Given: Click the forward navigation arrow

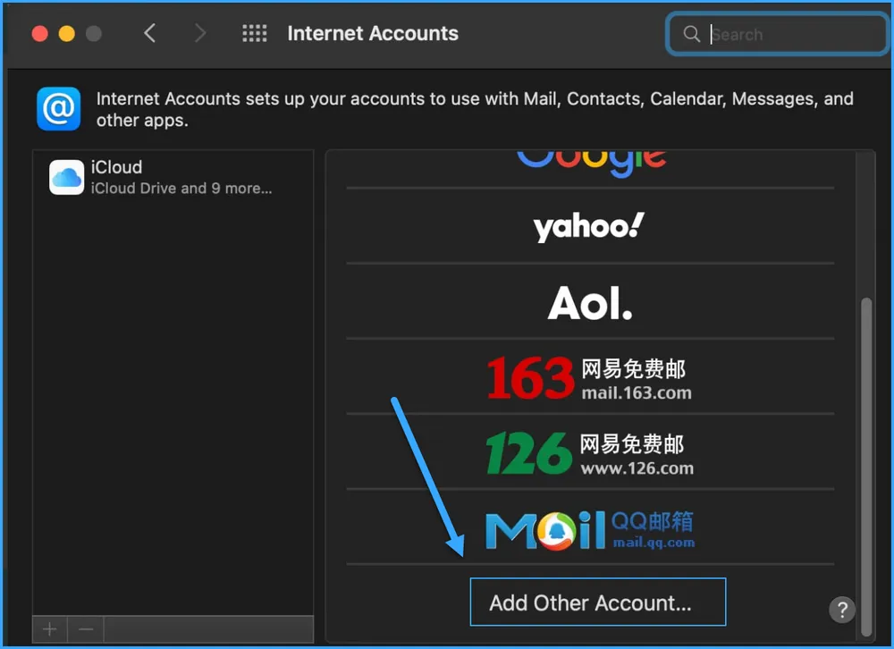Looking at the screenshot, I should [x=198, y=33].
